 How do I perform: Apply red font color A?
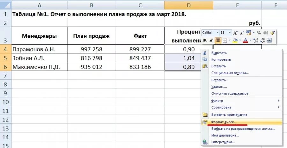[246, 40]
